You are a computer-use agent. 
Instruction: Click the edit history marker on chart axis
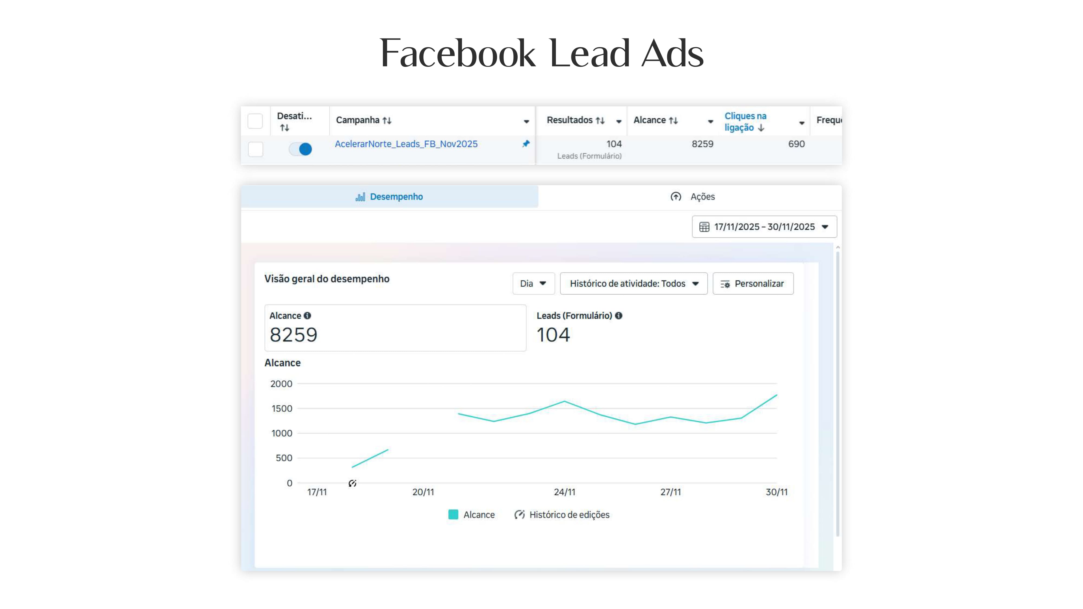(x=352, y=483)
